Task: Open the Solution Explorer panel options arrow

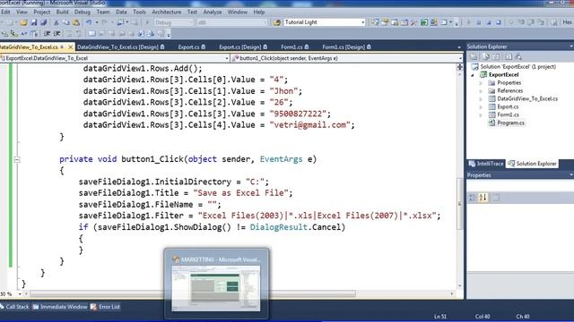Action: click(x=571, y=47)
